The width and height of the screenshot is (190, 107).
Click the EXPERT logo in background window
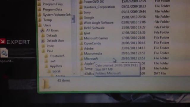[x=15, y=42]
